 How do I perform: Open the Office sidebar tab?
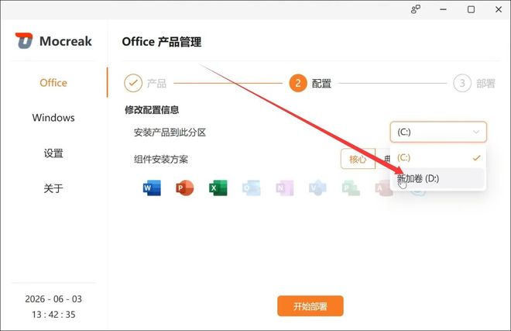(x=53, y=83)
